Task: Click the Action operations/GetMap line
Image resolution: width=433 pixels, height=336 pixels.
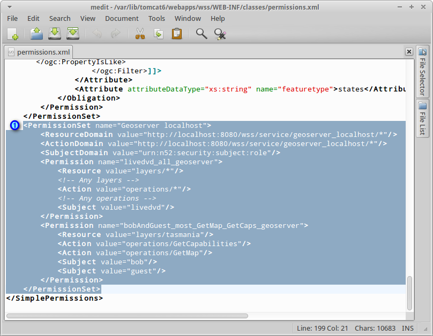Action: [135, 253]
